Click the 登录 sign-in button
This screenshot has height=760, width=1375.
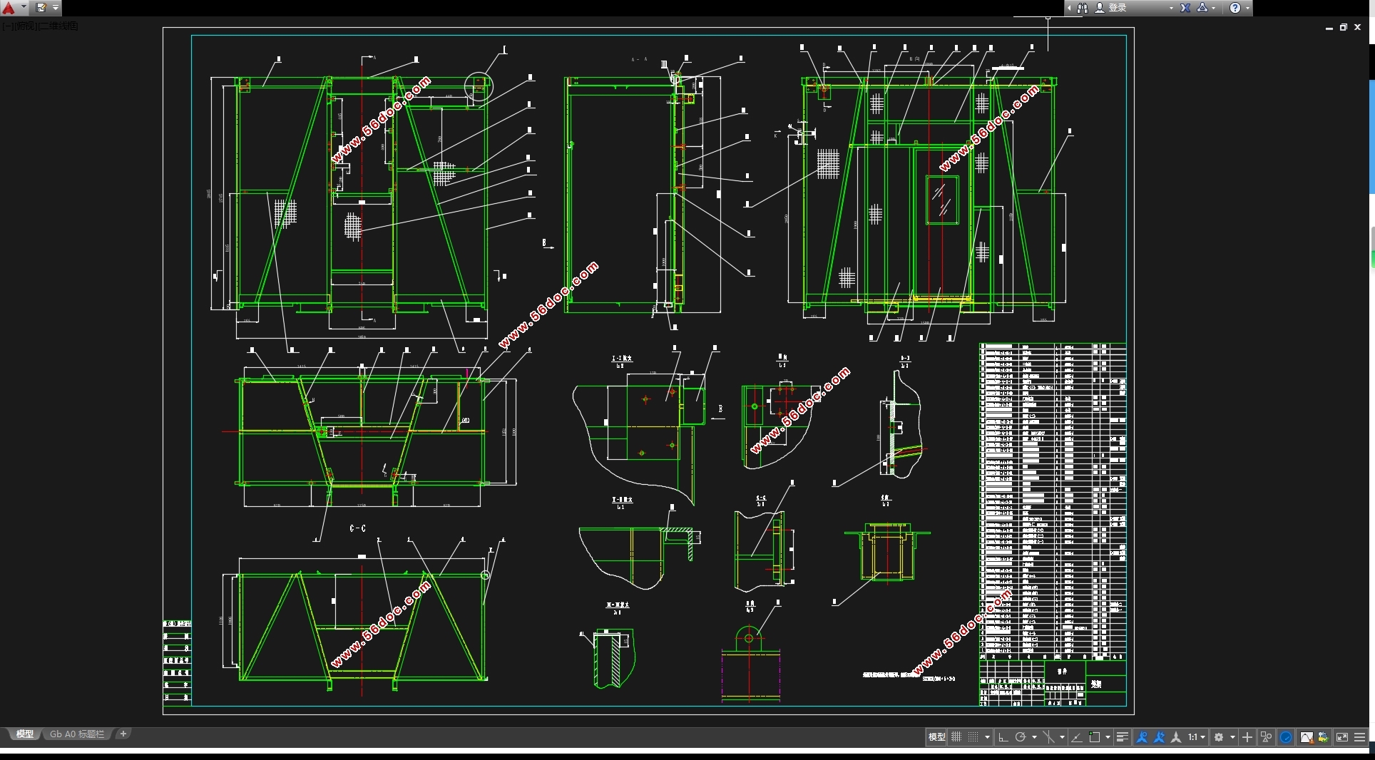[x=1118, y=8]
